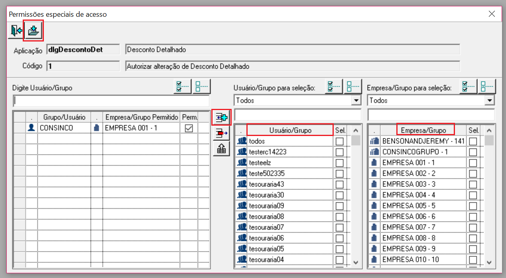Click down arrow of company list scrollbar
Viewport: 506px width, 278px height.
click(x=490, y=262)
